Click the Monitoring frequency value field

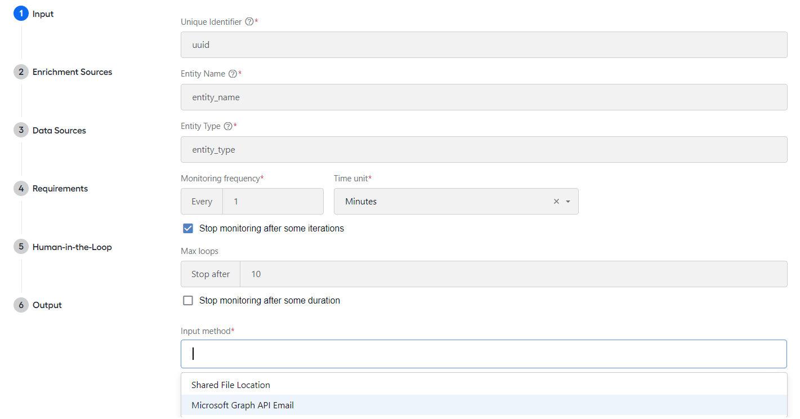coord(273,202)
